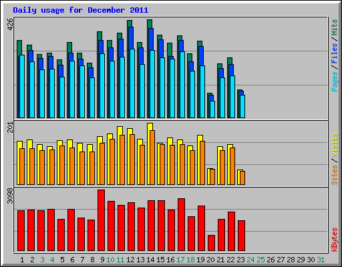Click day label '12' on the axis

coord(130,260)
